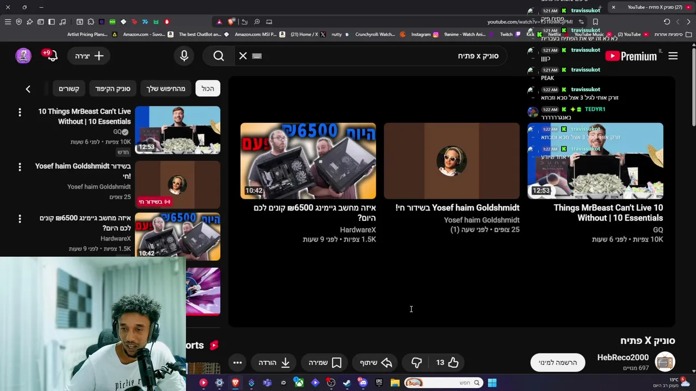Clear the search box with the X
The height and width of the screenshot is (391, 696).
pyautogui.click(x=243, y=56)
